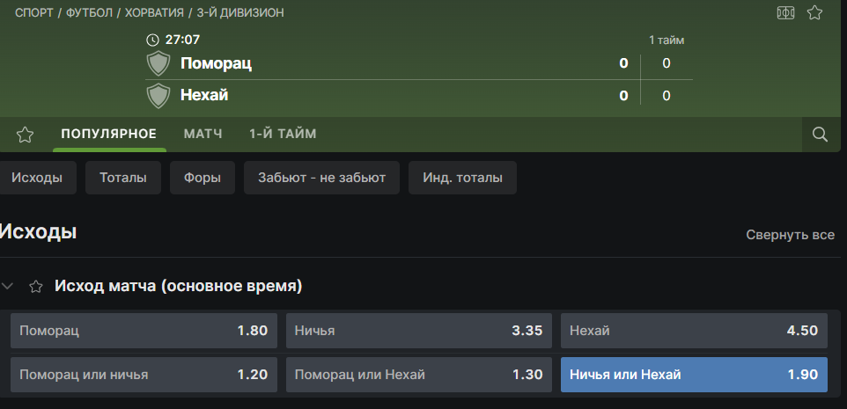847x409 pixels.
Task: Filter by Тоталы markets
Action: click(x=123, y=178)
